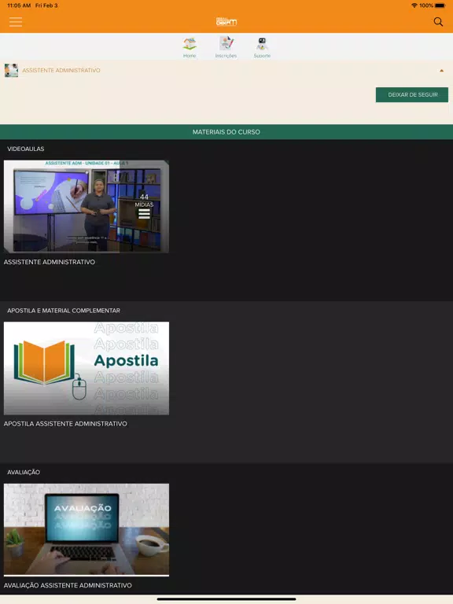Screen dimensions: 453x604
Task: Open the hamburger menu
Action: (x=16, y=21)
